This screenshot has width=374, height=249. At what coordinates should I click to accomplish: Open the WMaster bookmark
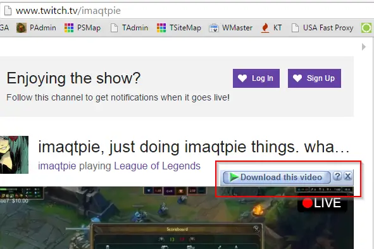[230, 28]
